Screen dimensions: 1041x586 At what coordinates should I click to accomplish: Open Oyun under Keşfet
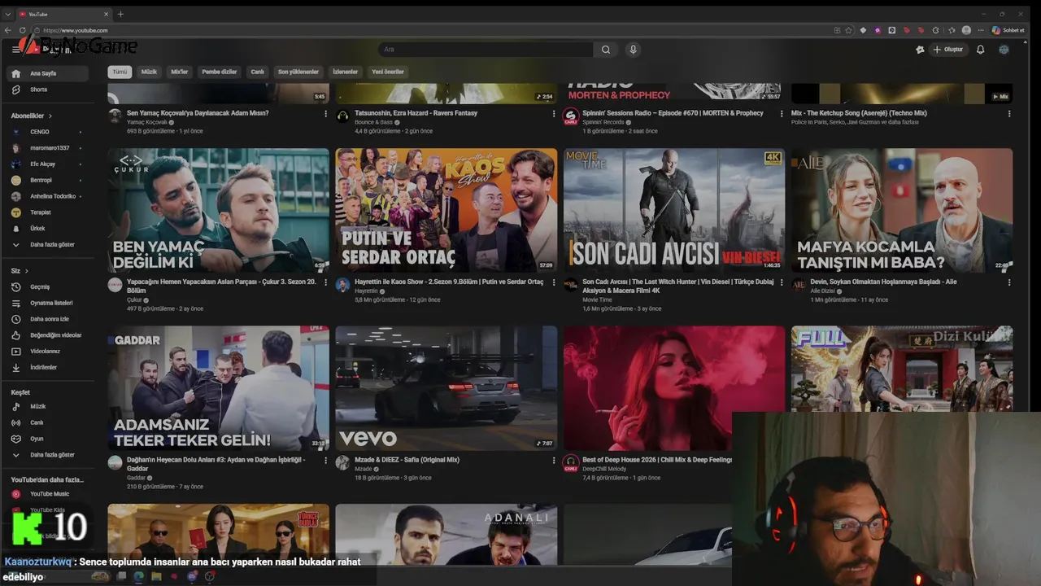(x=49, y=439)
